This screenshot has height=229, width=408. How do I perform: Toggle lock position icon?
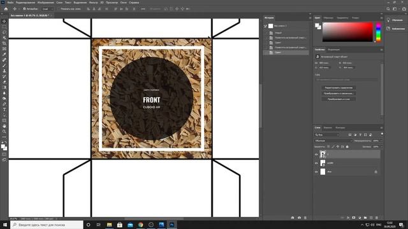pos(338,147)
